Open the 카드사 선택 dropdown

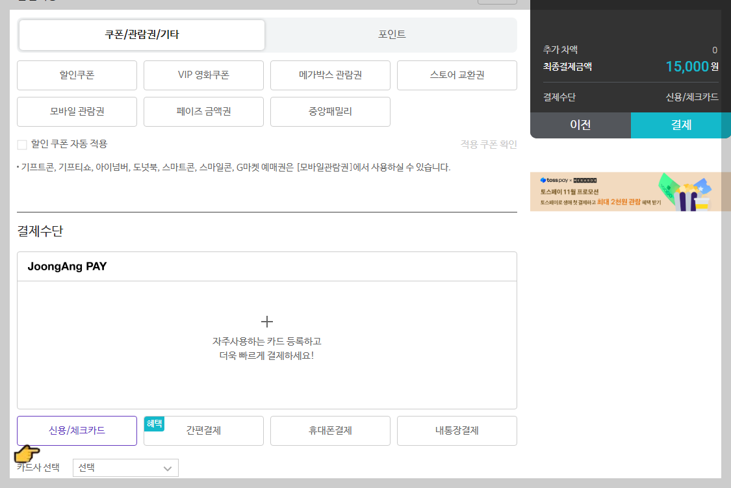(126, 468)
